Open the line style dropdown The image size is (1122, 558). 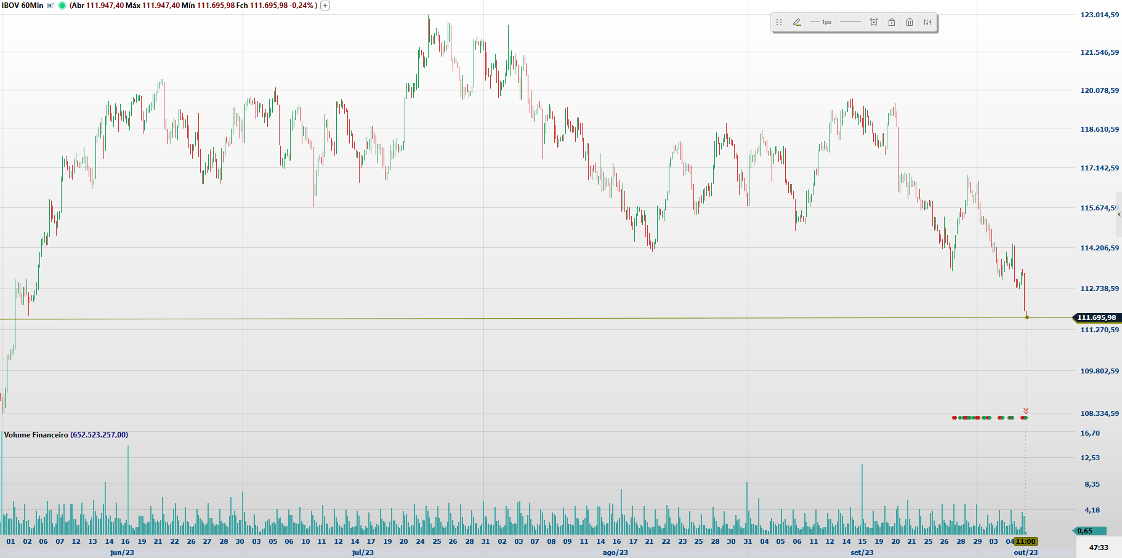(850, 22)
